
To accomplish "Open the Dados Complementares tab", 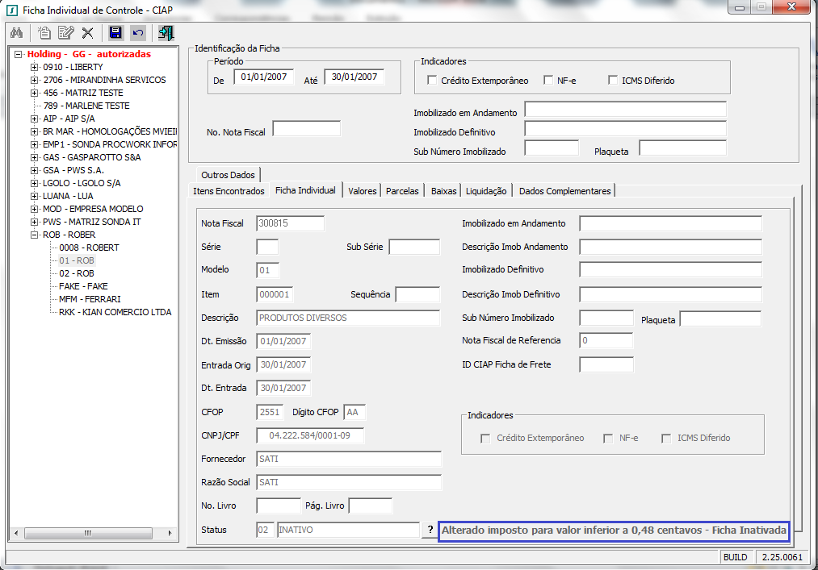I will coord(565,191).
